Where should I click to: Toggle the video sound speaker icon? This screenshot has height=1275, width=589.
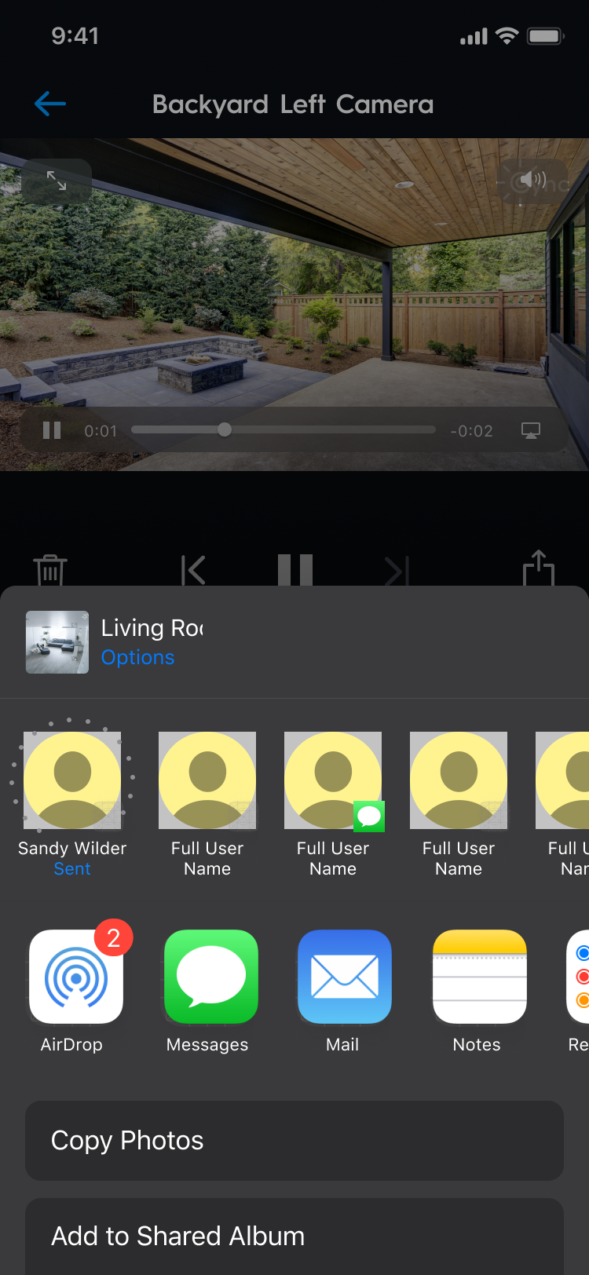(x=532, y=181)
